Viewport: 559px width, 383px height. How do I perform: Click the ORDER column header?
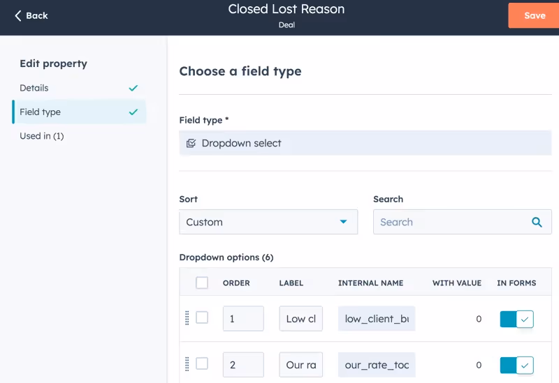point(236,283)
